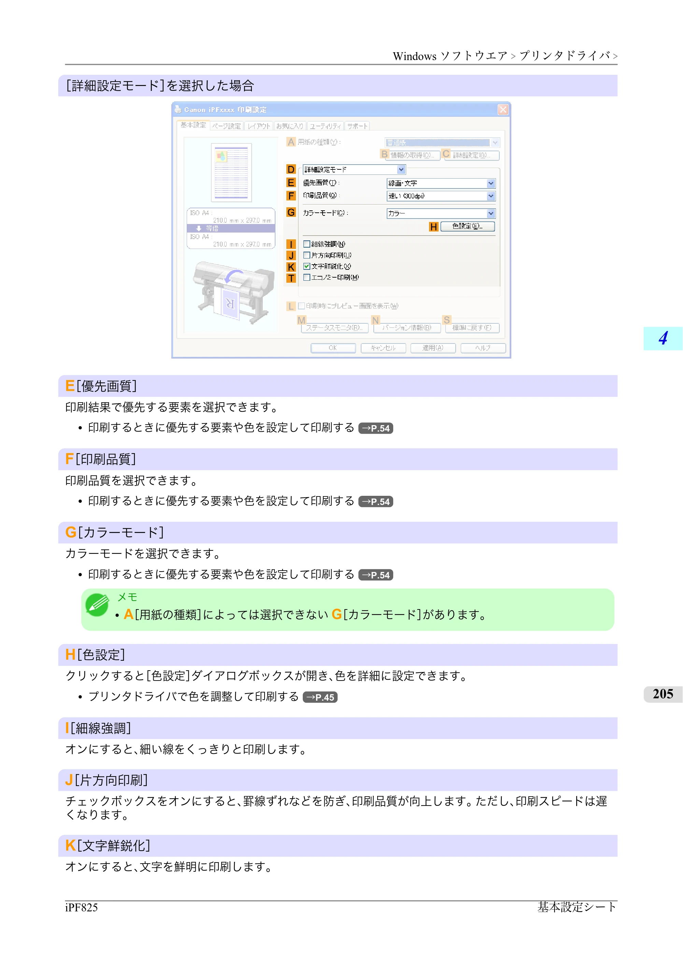The width and height of the screenshot is (683, 966).
Task: Click the キャンセル button
Action: click(383, 348)
